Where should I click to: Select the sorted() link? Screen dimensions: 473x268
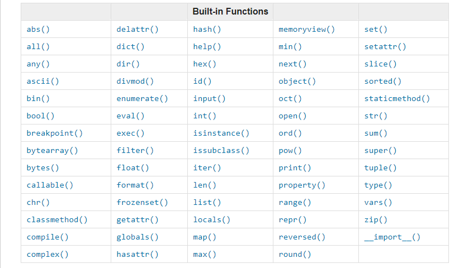tap(383, 82)
